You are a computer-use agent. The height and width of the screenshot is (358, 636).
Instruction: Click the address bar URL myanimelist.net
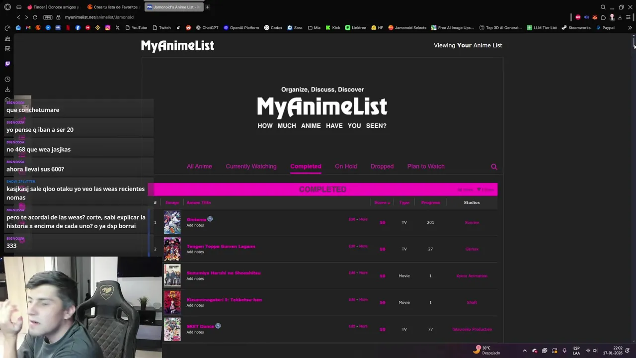(99, 17)
